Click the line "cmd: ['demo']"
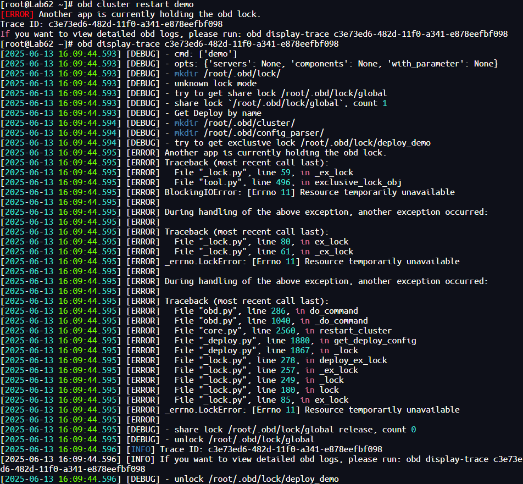523x484 pixels. pos(205,54)
